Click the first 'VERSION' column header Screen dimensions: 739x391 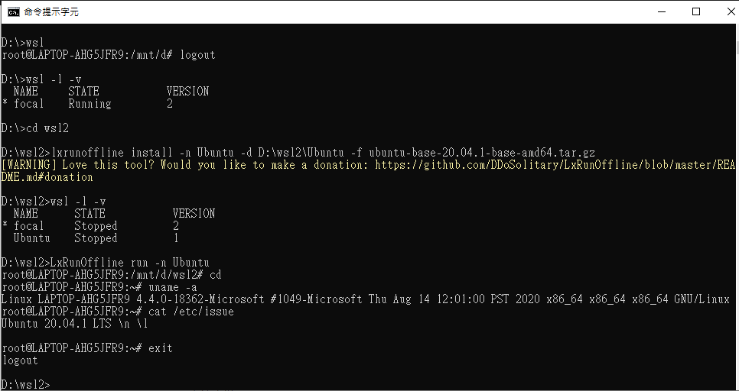click(187, 92)
